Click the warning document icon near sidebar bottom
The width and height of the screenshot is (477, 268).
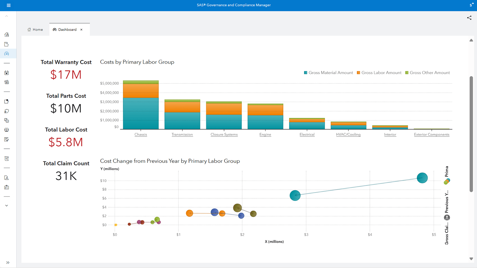(7, 178)
